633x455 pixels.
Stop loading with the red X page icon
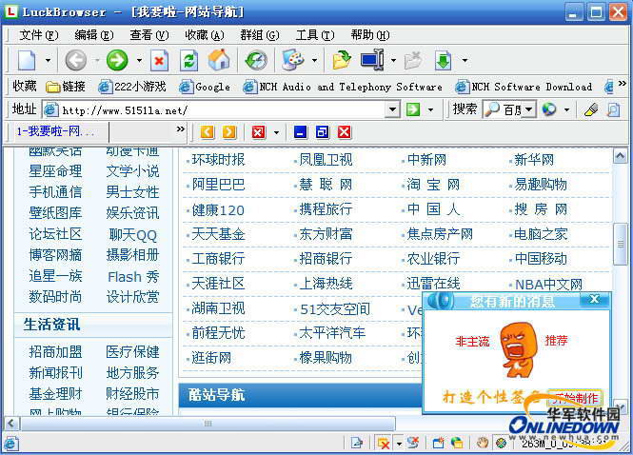pos(159,61)
